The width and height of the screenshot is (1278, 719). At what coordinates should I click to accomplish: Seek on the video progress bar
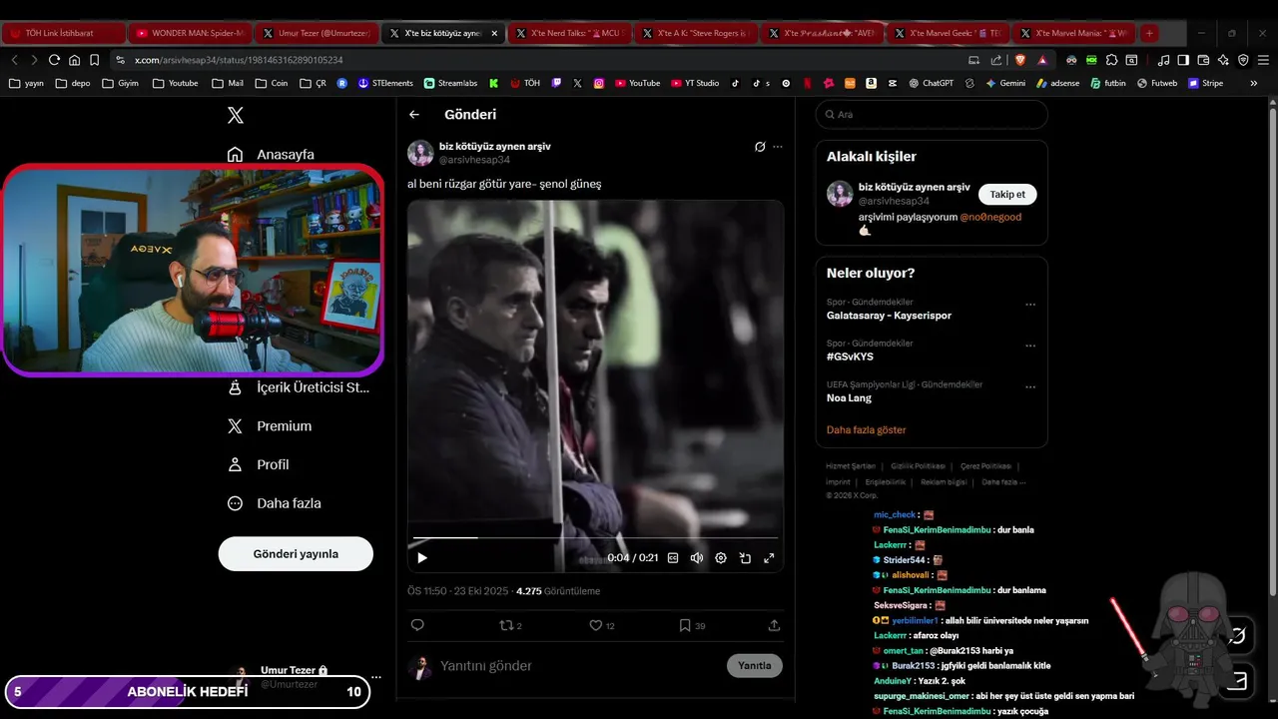tap(596, 537)
